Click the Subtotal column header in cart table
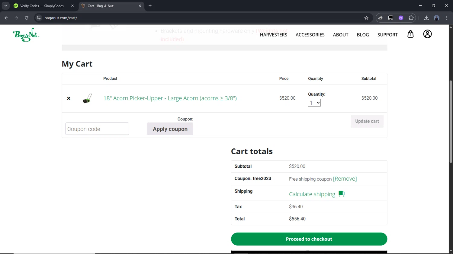This screenshot has height=254, width=453. pyautogui.click(x=369, y=79)
